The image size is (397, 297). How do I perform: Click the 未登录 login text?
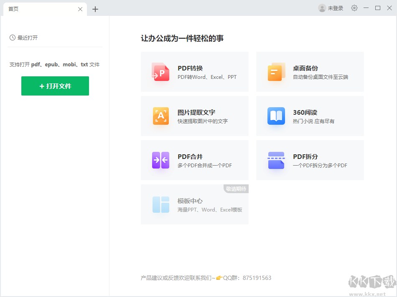coord(335,8)
